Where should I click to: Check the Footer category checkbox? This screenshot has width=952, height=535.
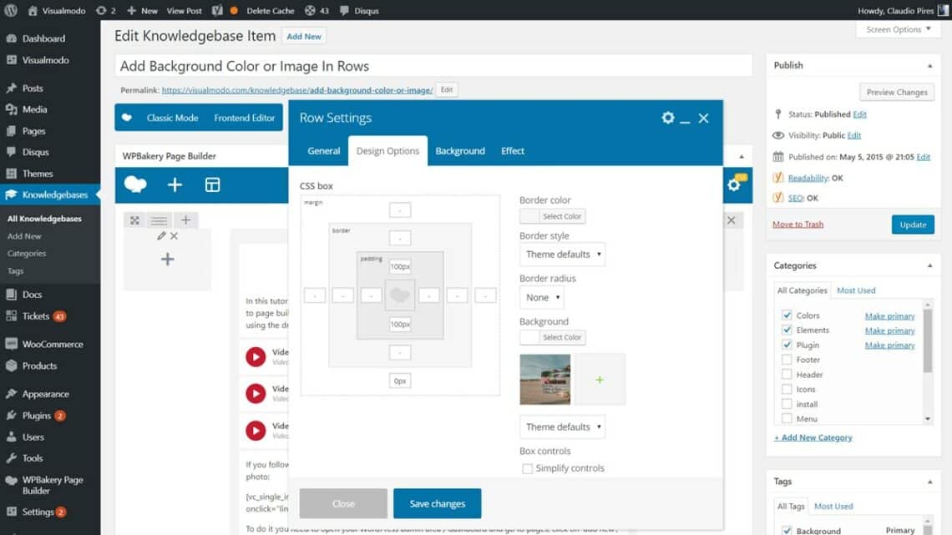pos(787,360)
